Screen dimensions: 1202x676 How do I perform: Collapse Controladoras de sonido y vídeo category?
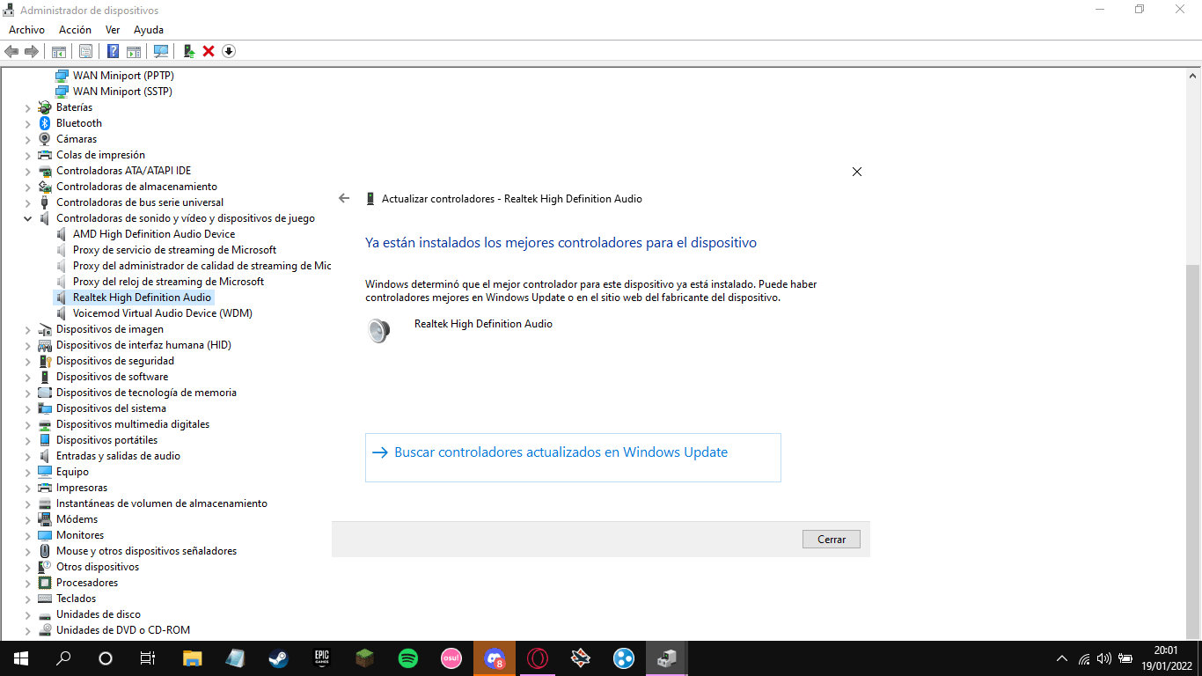coord(27,218)
